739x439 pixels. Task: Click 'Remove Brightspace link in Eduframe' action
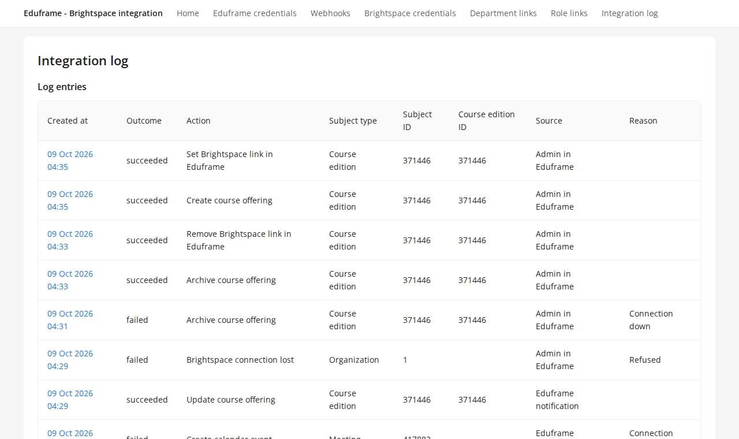[x=239, y=240]
